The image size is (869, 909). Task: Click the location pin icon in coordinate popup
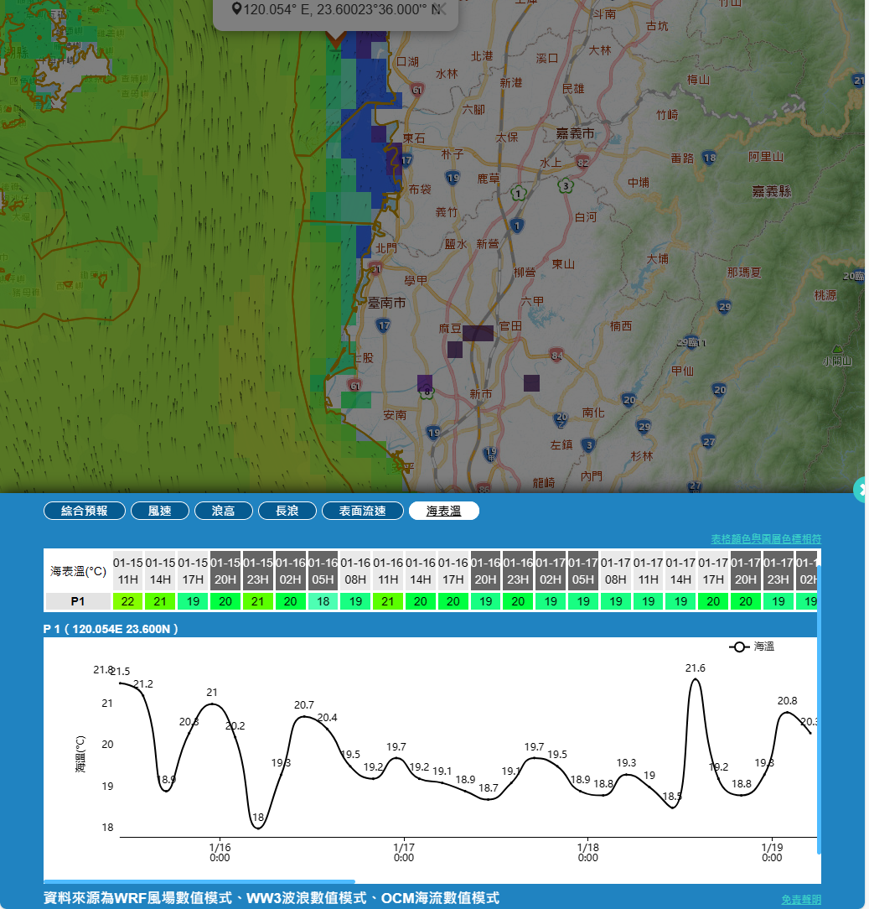(x=236, y=9)
